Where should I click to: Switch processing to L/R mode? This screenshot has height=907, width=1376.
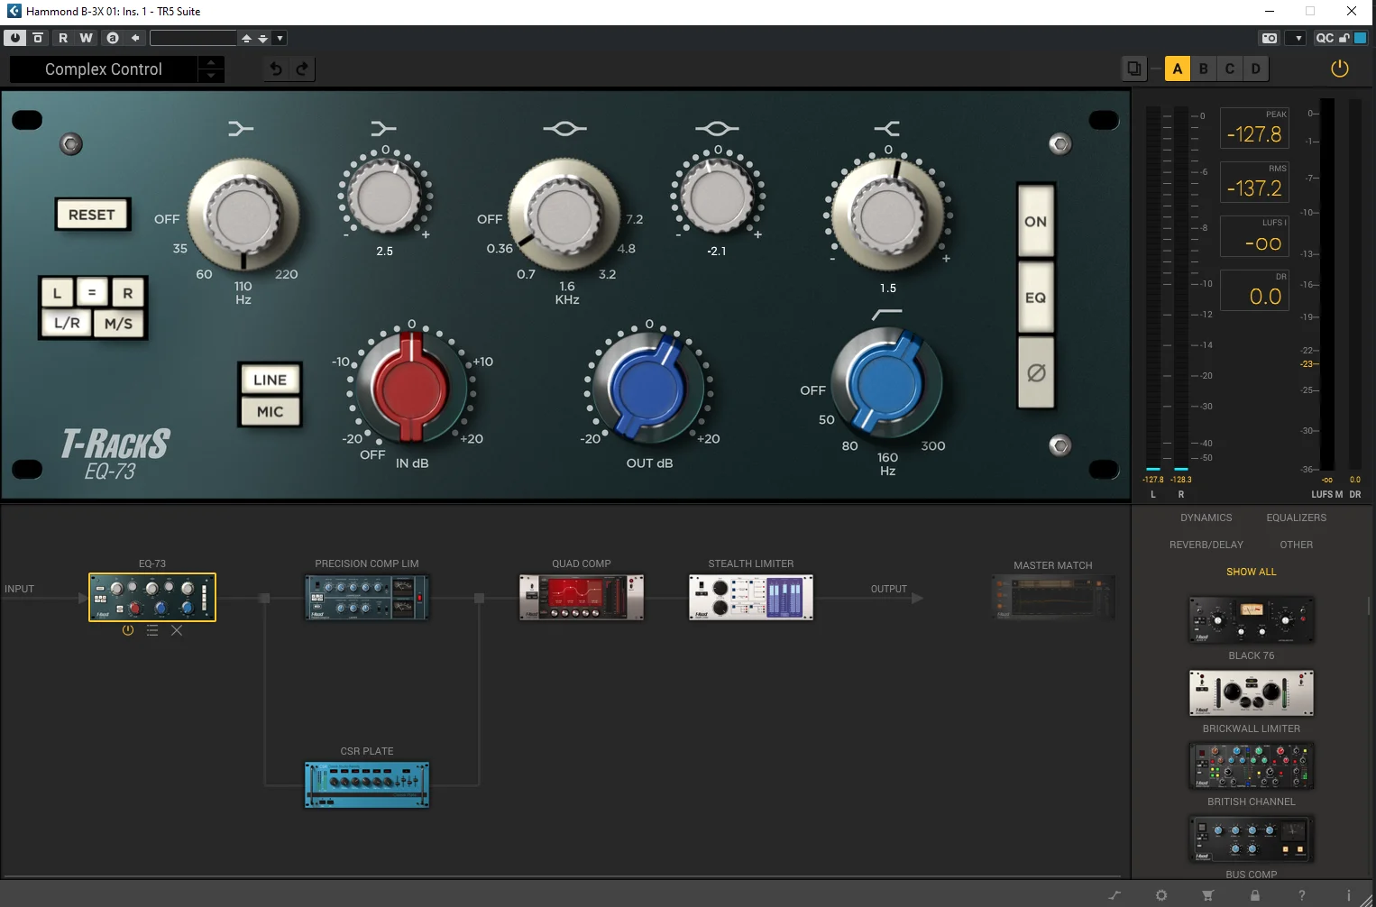67,323
